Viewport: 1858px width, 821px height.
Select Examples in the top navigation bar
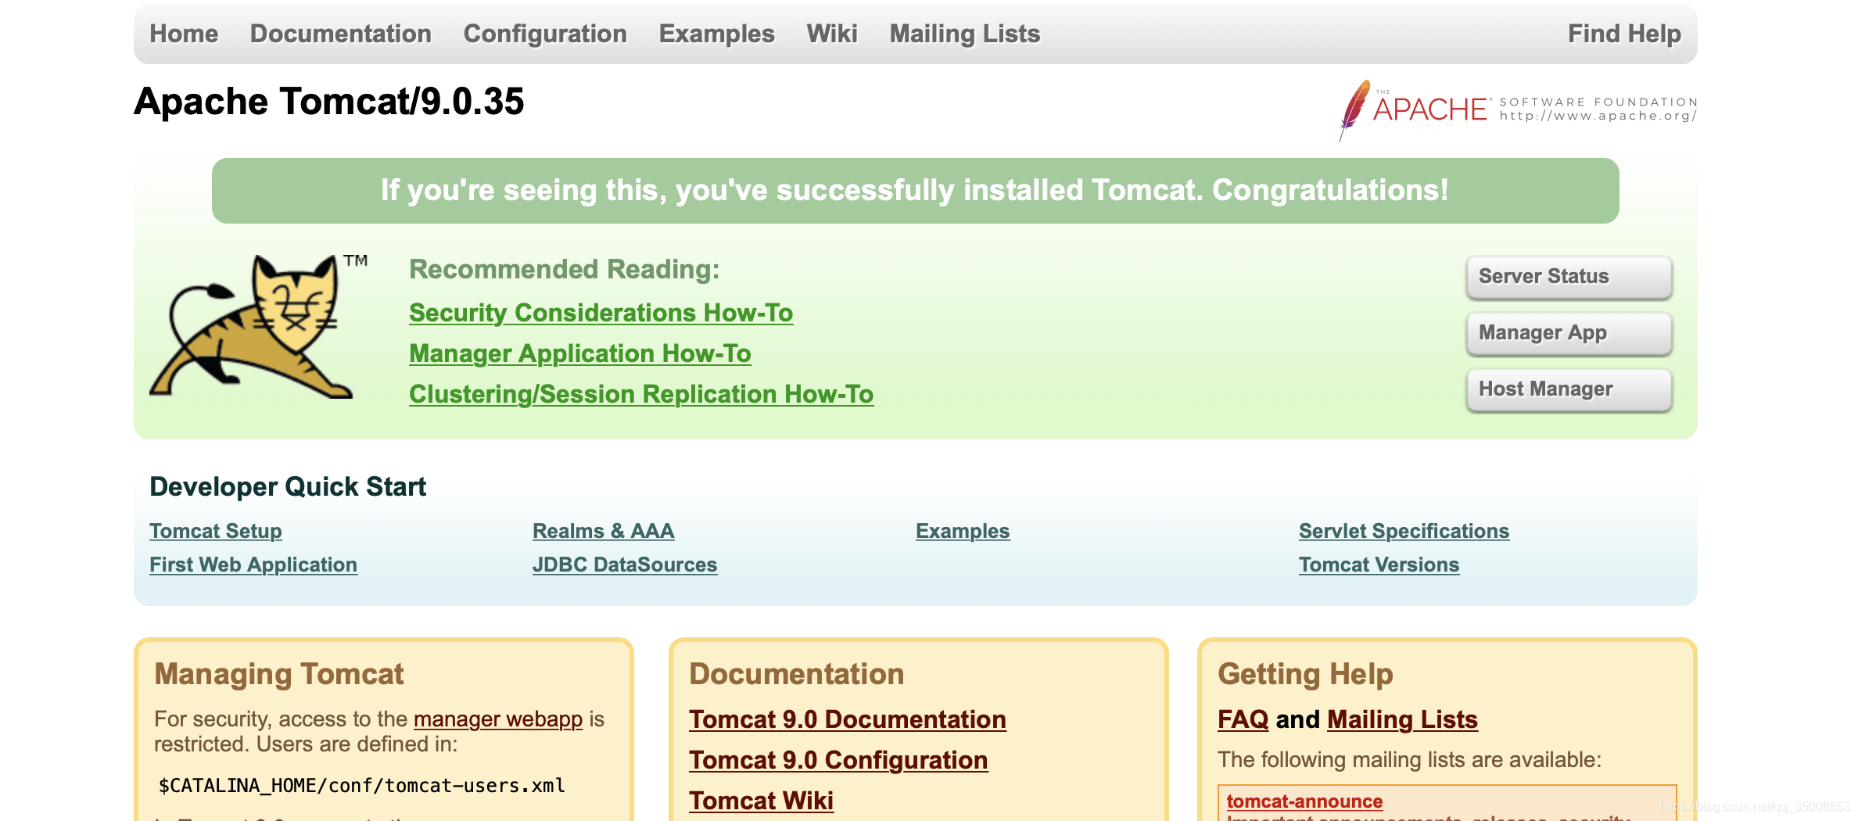click(x=717, y=34)
